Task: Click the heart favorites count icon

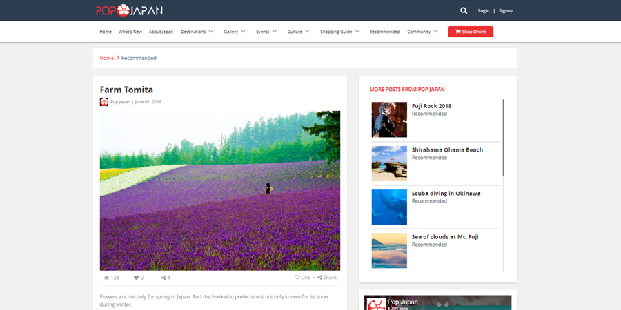Action: (x=136, y=278)
